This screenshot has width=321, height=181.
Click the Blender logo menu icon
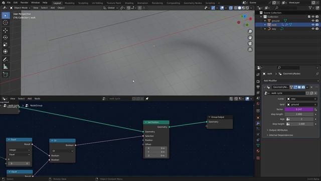tap(4, 3)
